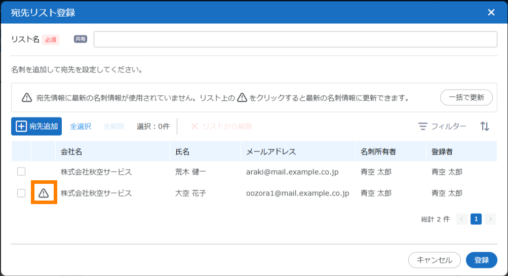Click the 氏名 column header

tap(182, 151)
